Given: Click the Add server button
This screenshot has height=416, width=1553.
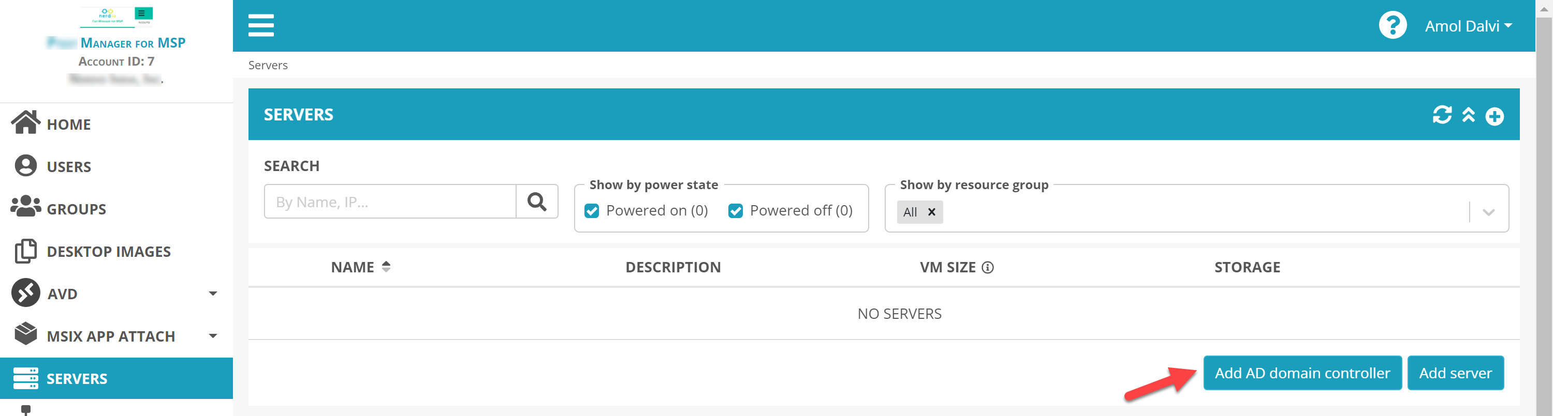Looking at the screenshot, I should pos(1455,373).
